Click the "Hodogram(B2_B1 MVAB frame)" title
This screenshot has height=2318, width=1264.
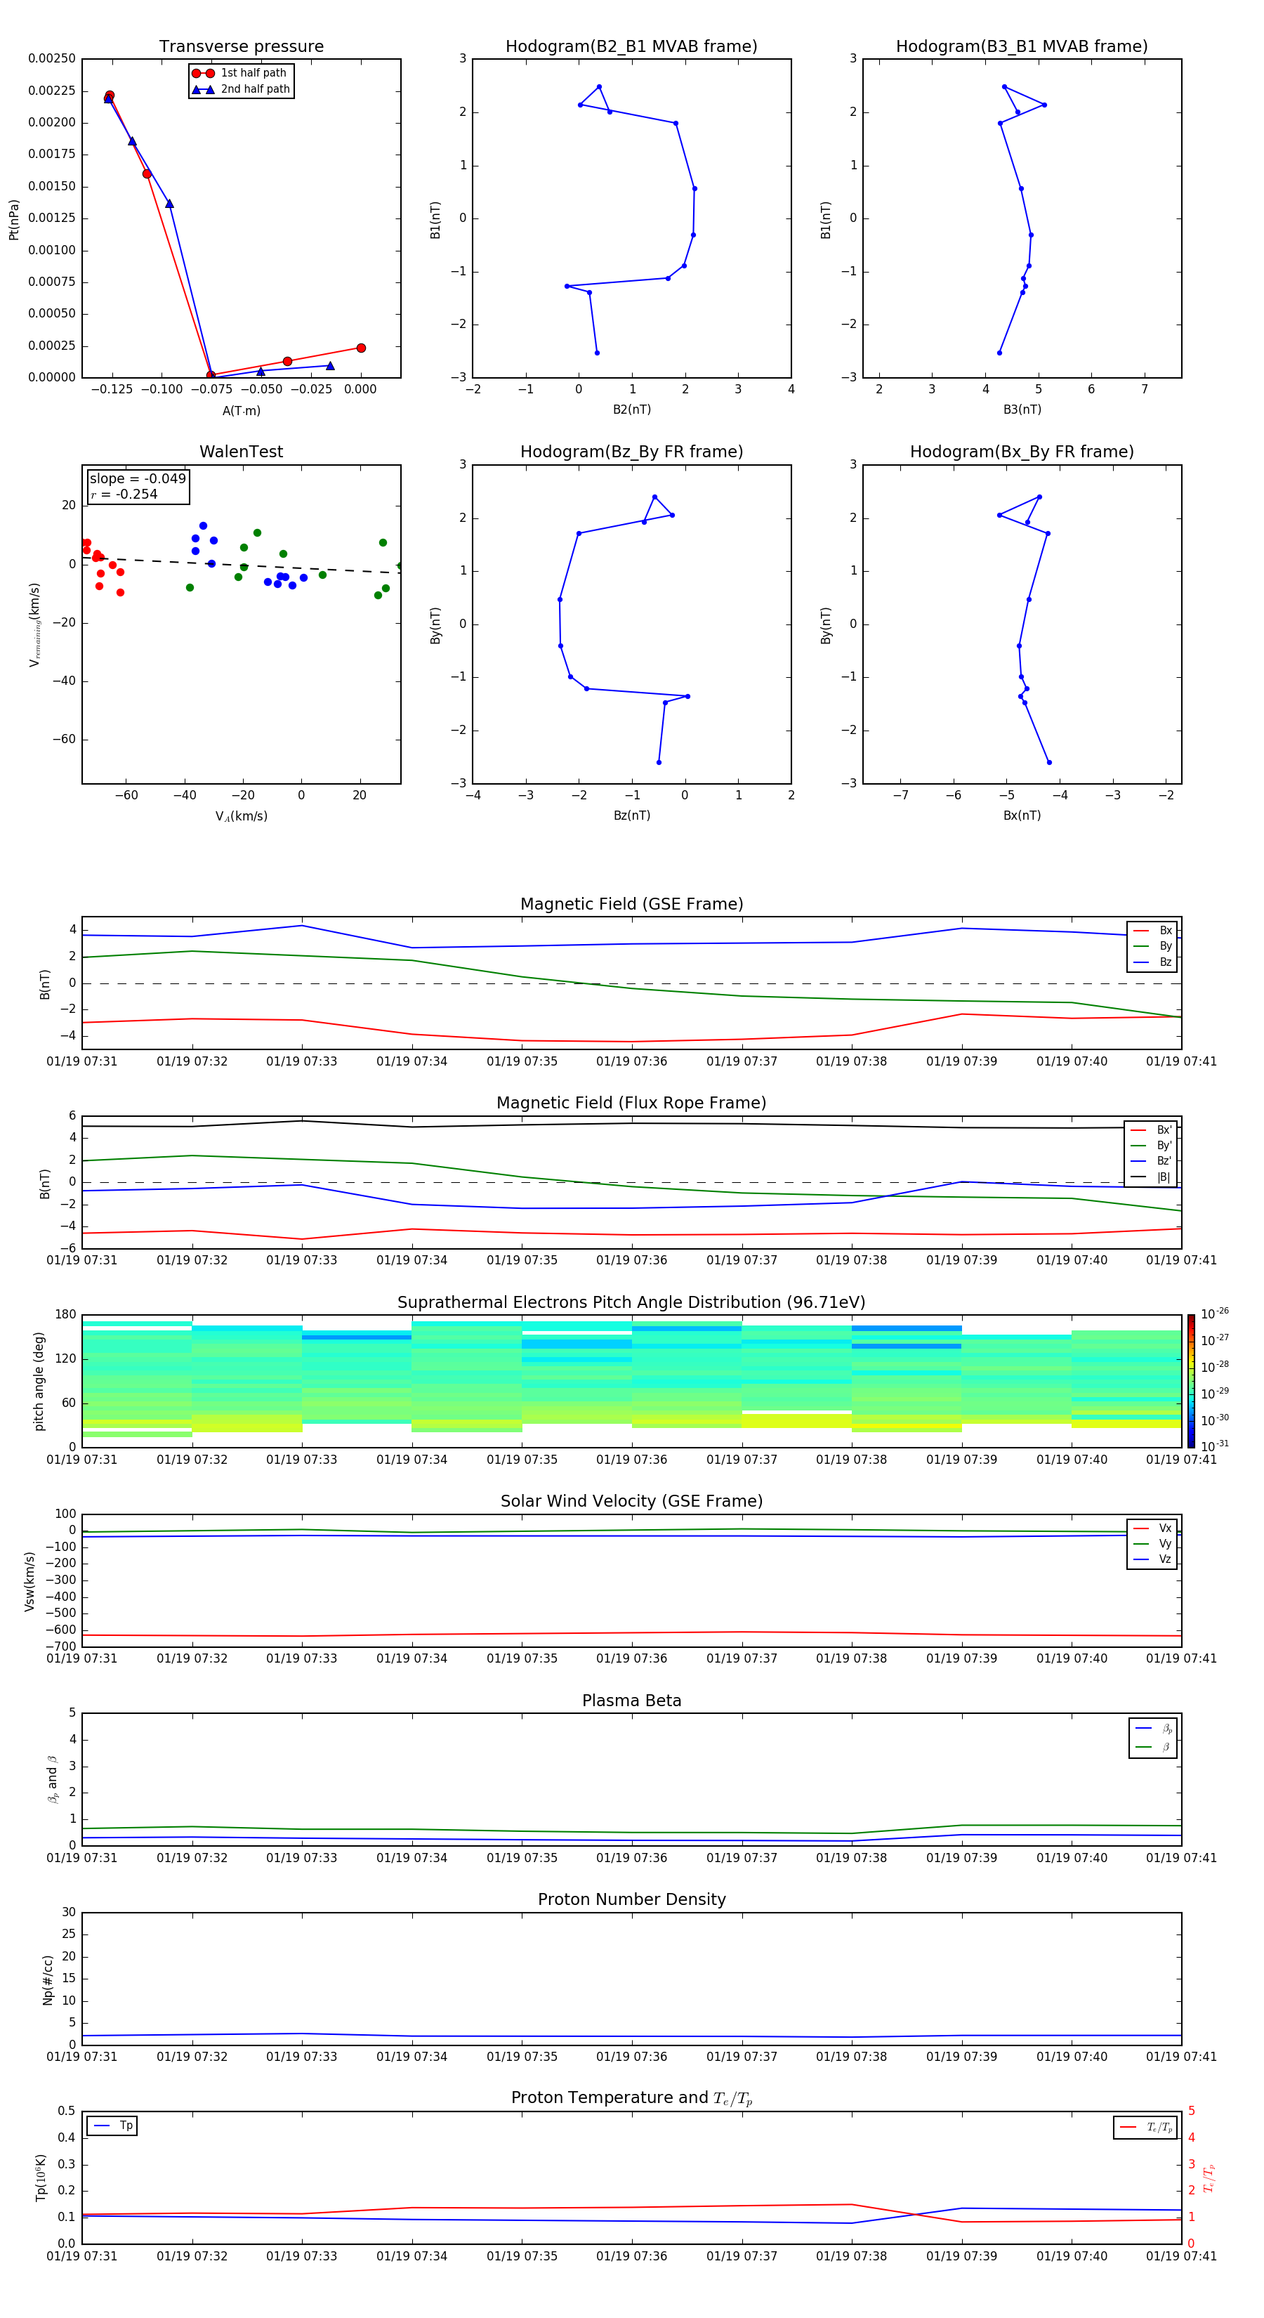[x=631, y=47]
